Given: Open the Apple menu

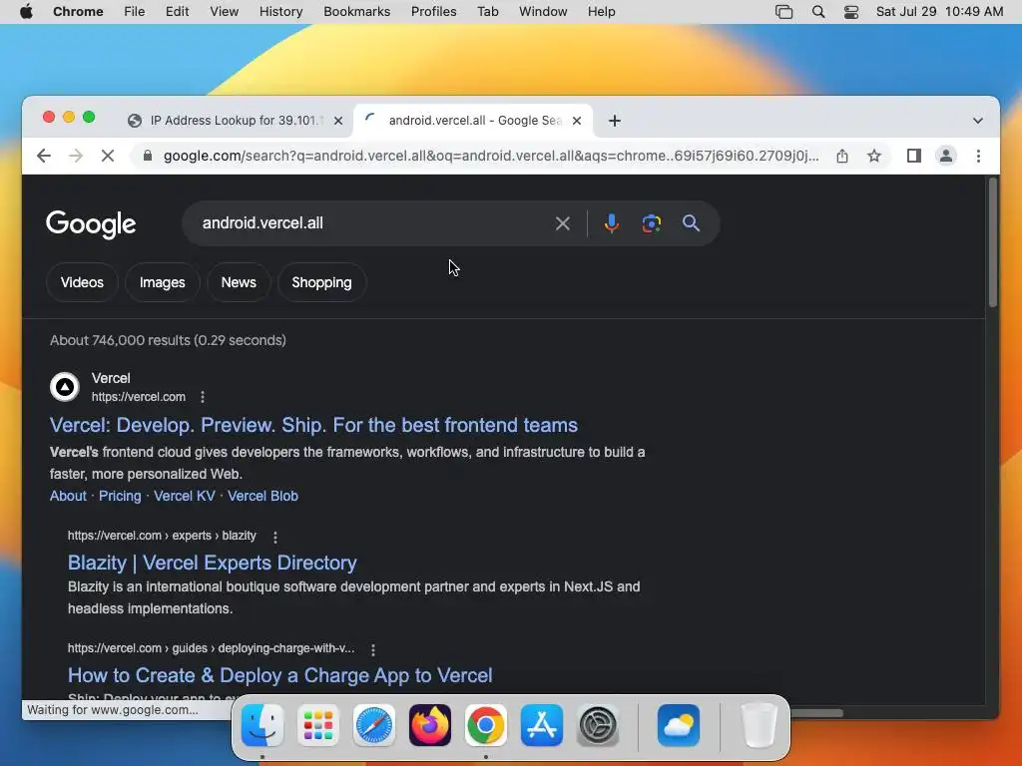Looking at the screenshot, I should tap(26, 11).
